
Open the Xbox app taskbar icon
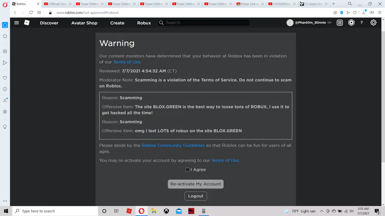click(166, 211)
